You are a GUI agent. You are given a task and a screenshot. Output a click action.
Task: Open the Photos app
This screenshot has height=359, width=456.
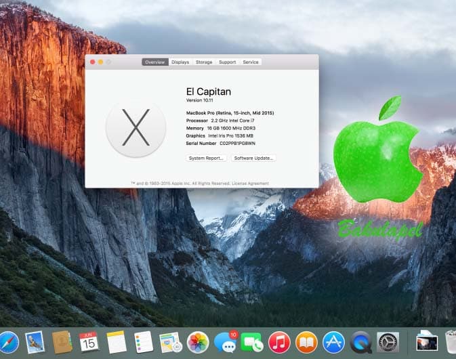(x=198, y=343)
